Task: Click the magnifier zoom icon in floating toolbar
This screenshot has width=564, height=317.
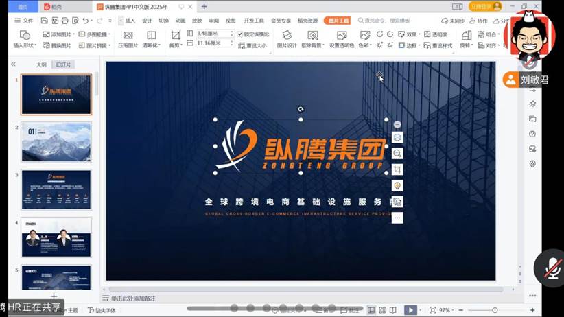Action: pyautogui.click(x=397, y=154)
